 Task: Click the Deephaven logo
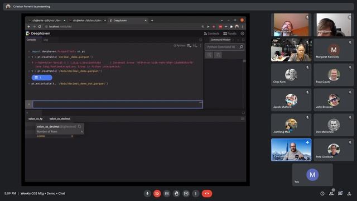38,33
